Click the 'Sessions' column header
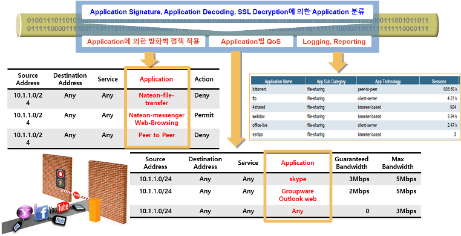 439,81
